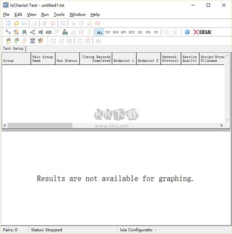Select the Test Setup tab
The width and height of the screenshot is (232, 234).
click(13, 49)
